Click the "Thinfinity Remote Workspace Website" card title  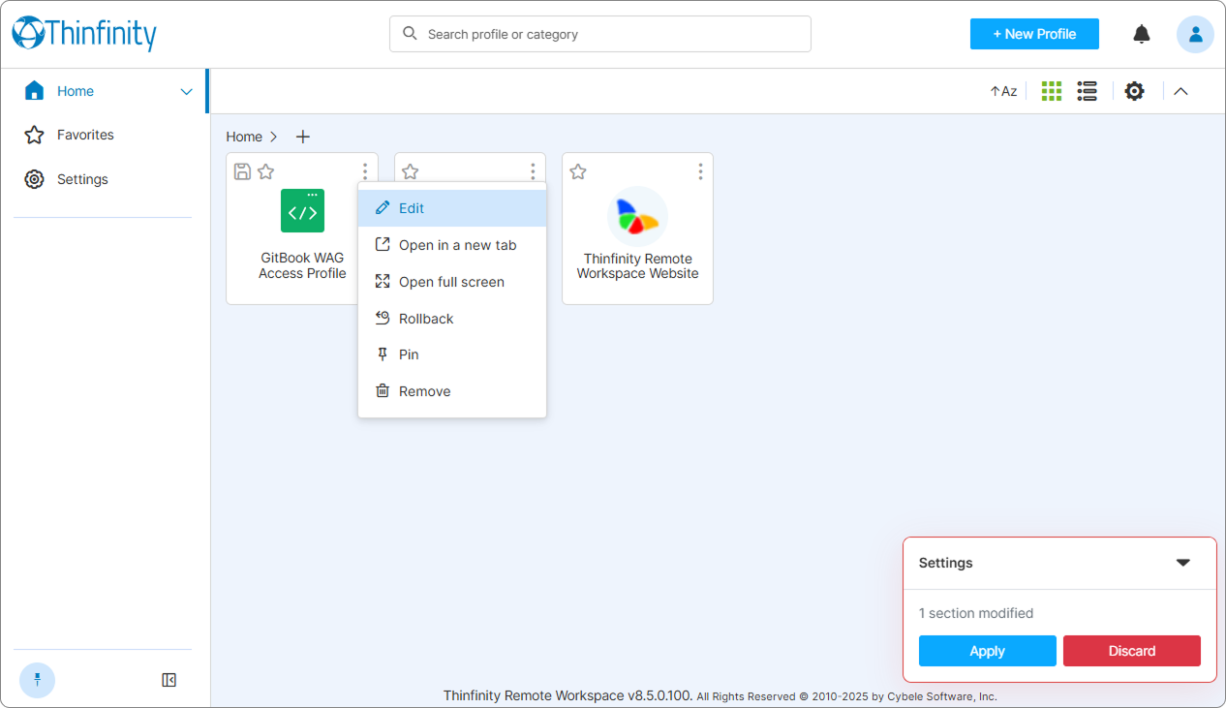pos(637,266)
